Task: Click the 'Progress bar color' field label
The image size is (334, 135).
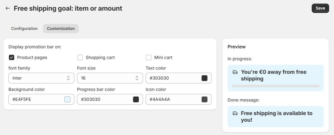Action: pyautogui.click(x=96, y=89)
